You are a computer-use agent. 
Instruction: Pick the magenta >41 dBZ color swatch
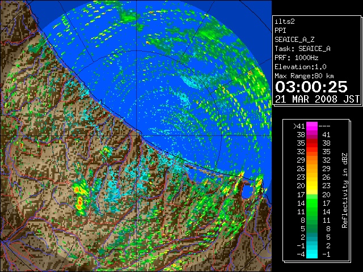click(312, 126)
